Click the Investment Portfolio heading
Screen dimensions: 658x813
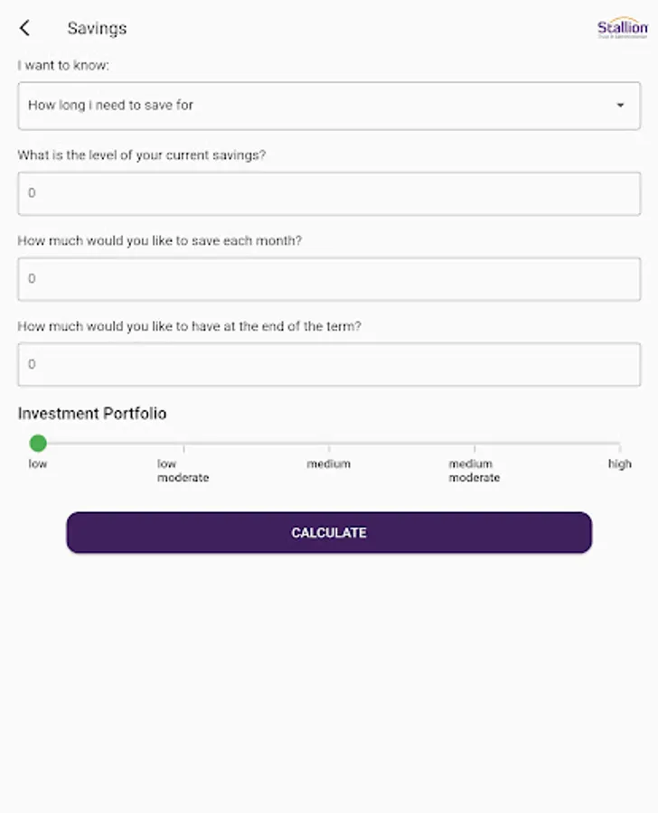coord(92,414)
